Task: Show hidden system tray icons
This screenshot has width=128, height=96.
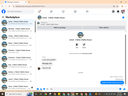Action: pyautogui.click(x=104, y=94)
